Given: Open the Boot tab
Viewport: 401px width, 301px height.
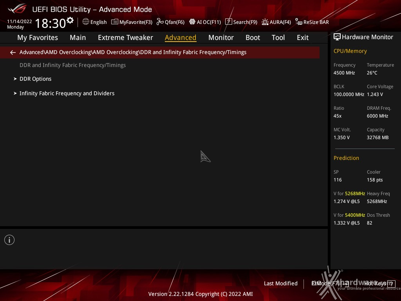Looking at the screenshot, I should coord(253,38).
